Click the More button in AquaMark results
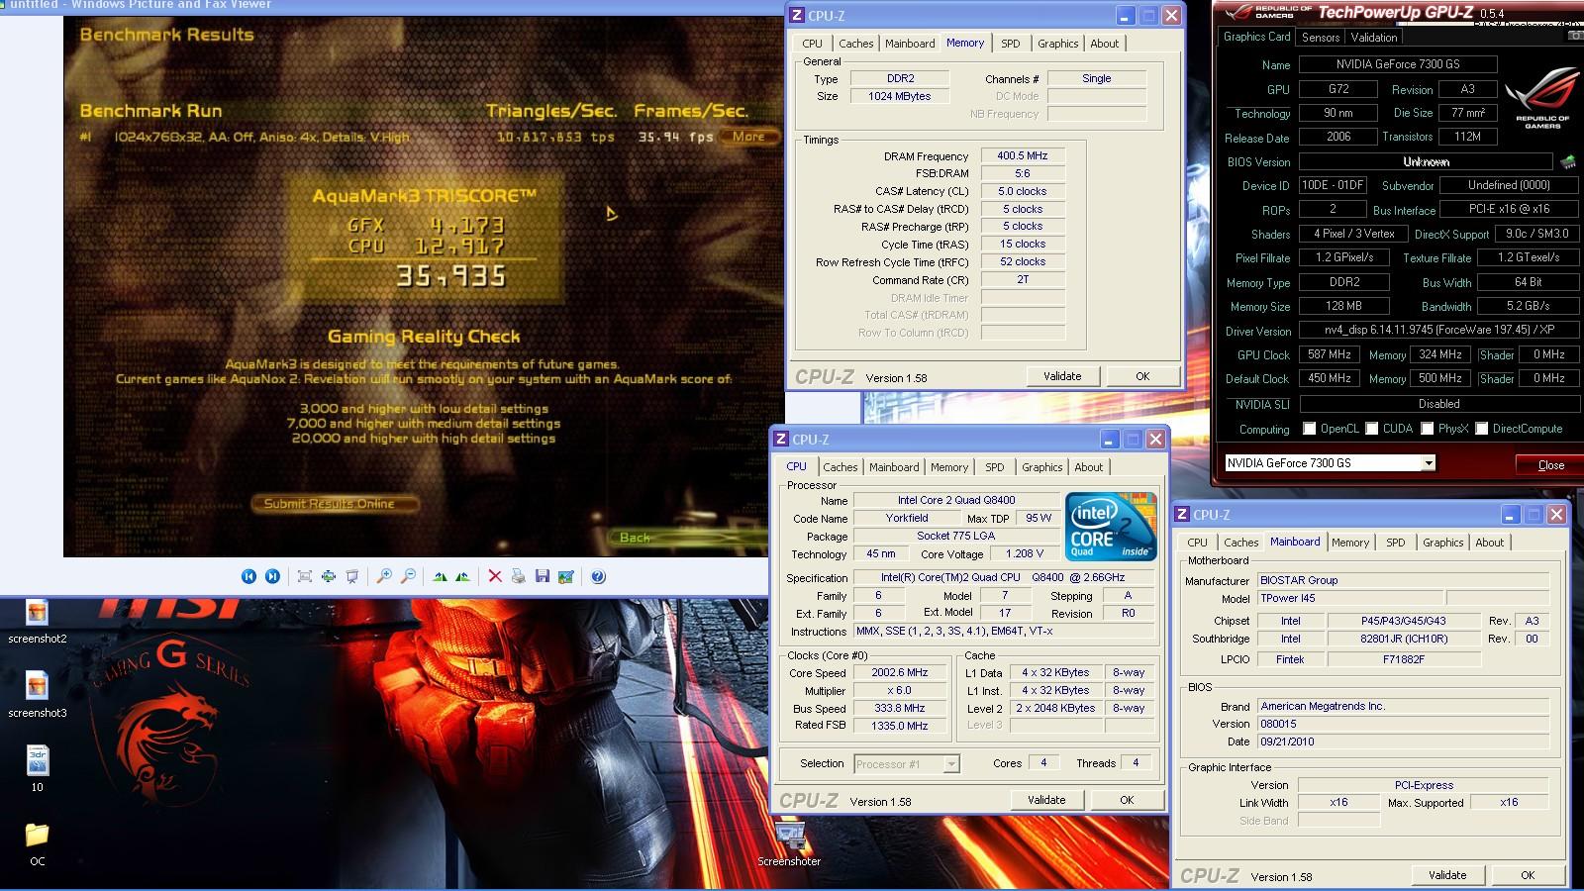Image resolution: width=1584 pixels, height=891 pixels. click(748, 137)
